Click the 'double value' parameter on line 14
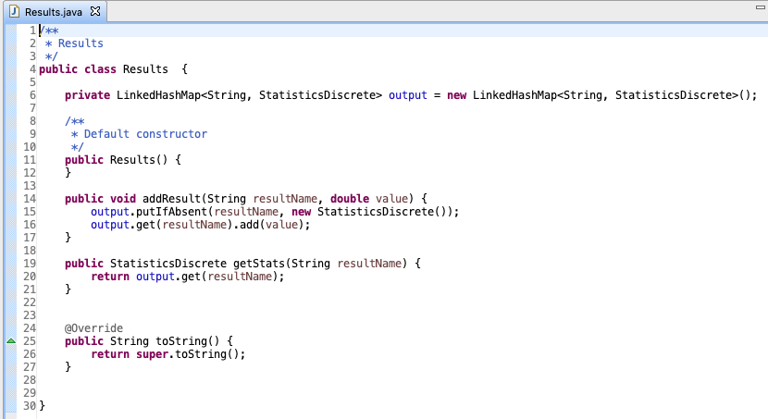 369,199
